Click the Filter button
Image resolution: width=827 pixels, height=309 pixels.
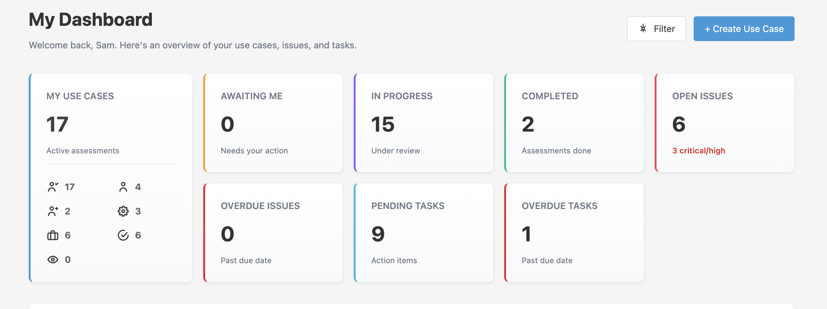click(x=656, y=29)
